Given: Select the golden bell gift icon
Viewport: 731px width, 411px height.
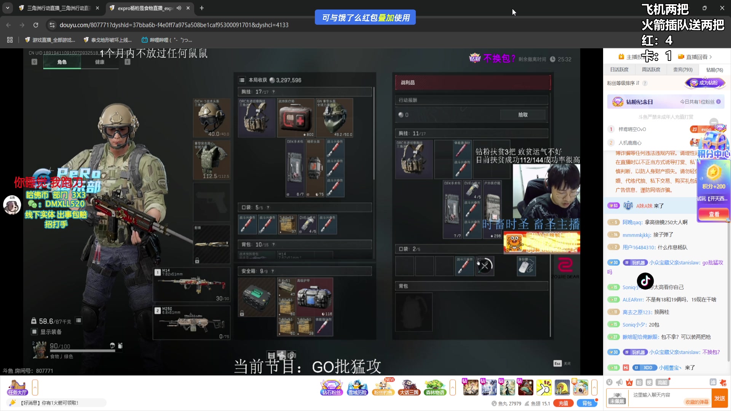Looking at the screenshot, I should [562, 387].
